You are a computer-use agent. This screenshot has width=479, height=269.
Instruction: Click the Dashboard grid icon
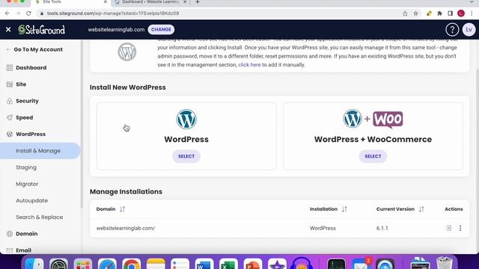pyautogui.click(x=10, y=68)
